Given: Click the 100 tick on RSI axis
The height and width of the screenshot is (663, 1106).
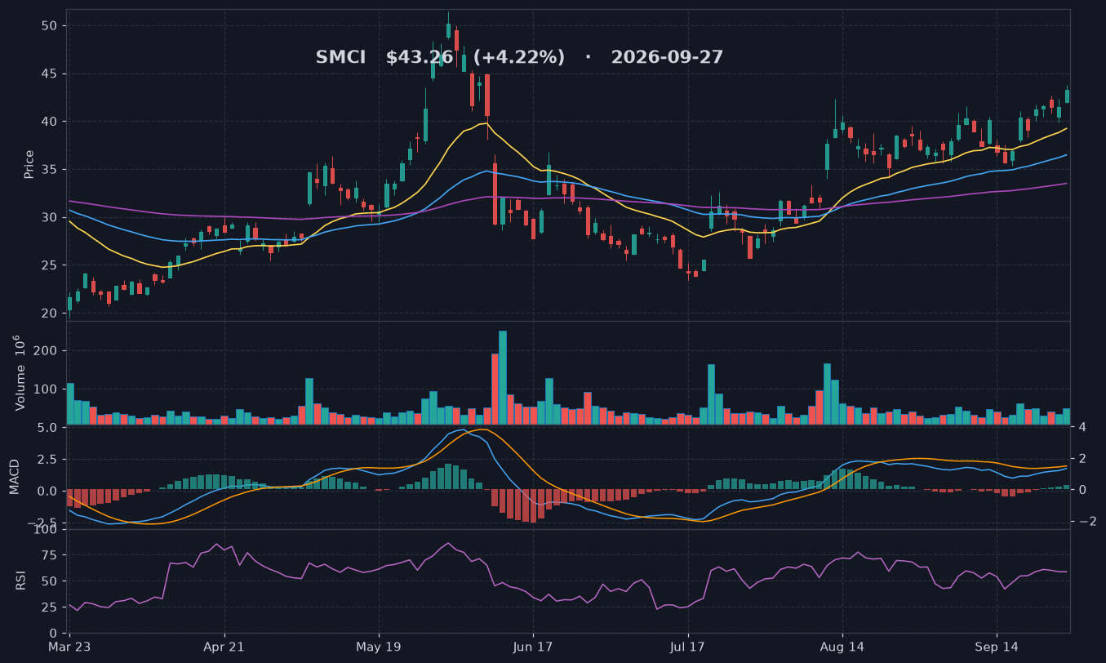Looking at the screenshot, I should 46,530.
